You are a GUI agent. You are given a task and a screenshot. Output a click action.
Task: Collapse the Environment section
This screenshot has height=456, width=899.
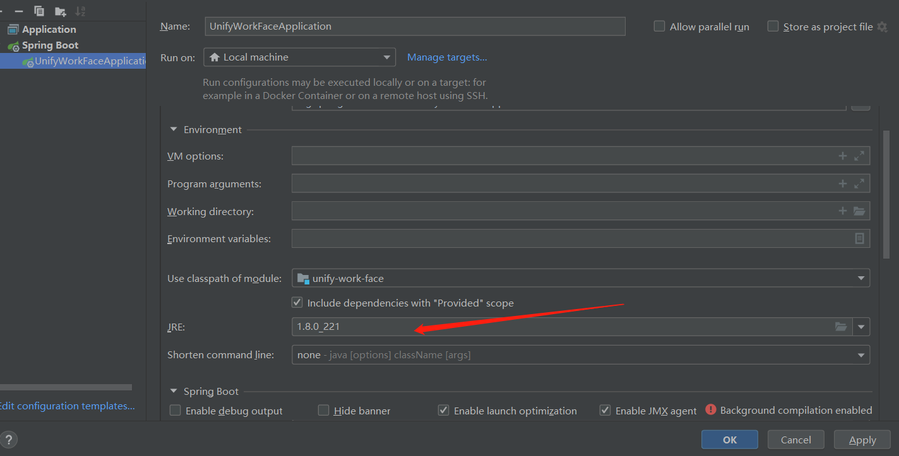173,129
